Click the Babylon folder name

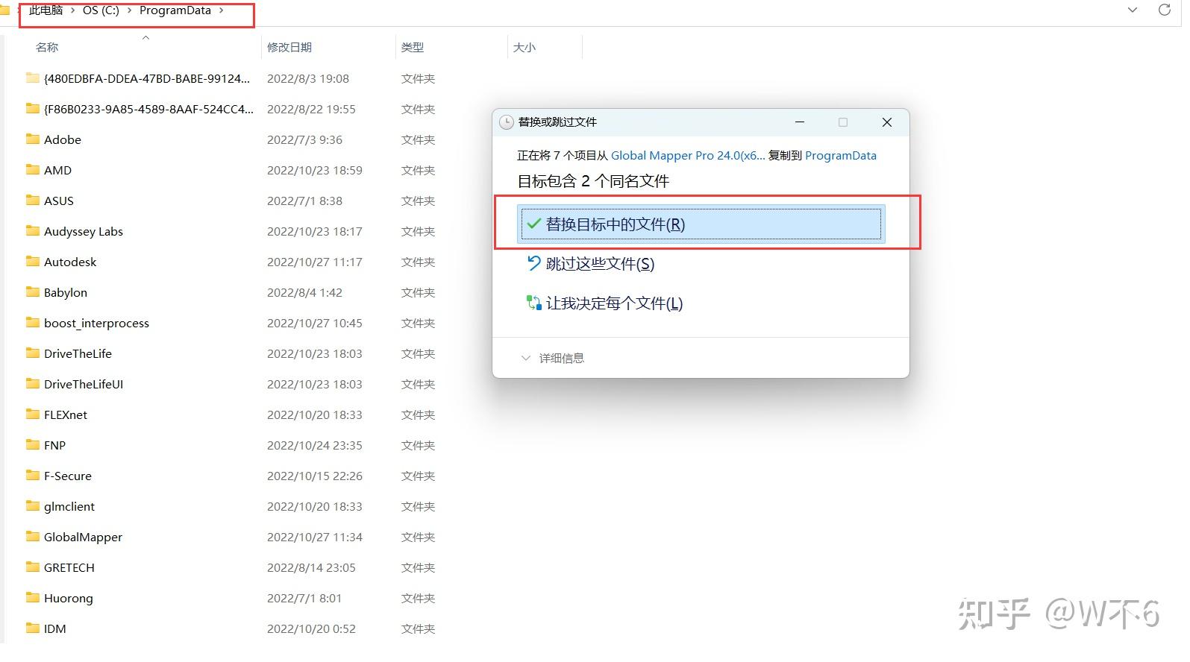tap(66, 292)
